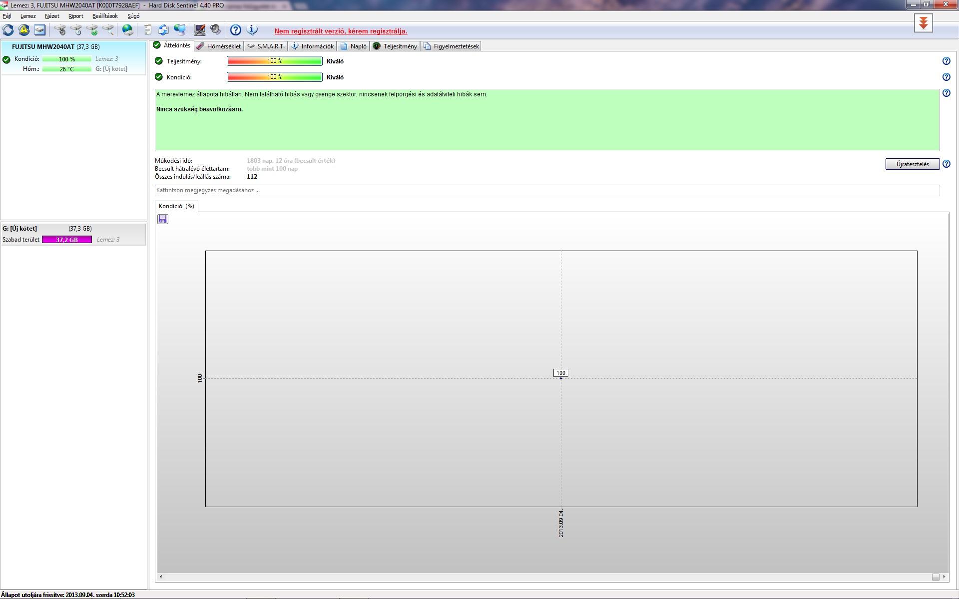Click the speaker sound toolbar icon
The height and width of the screenshot is (599, 959).
coord(215,30)
